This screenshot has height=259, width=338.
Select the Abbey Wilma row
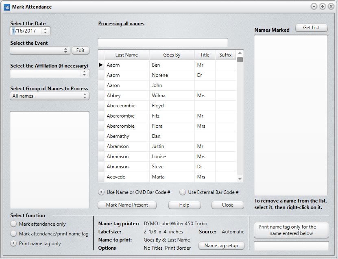pos(167,96)
